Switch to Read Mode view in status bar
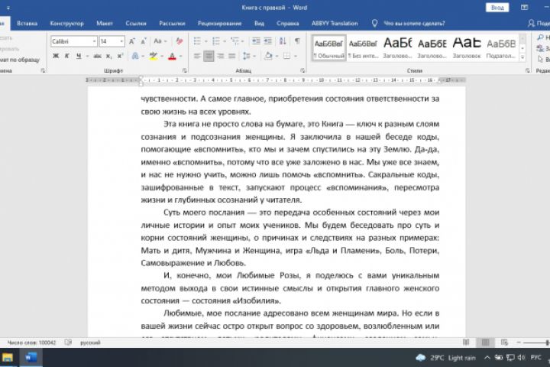The image size is (550, 367). click(x=466, y=342)
